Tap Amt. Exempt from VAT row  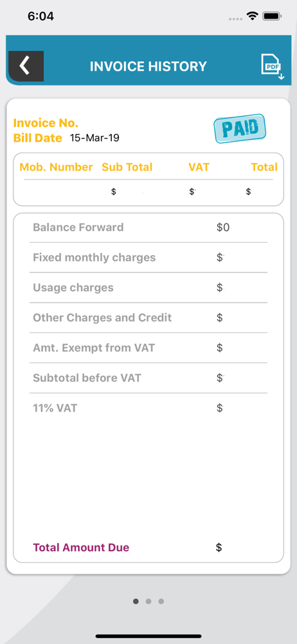pos(148,348)
